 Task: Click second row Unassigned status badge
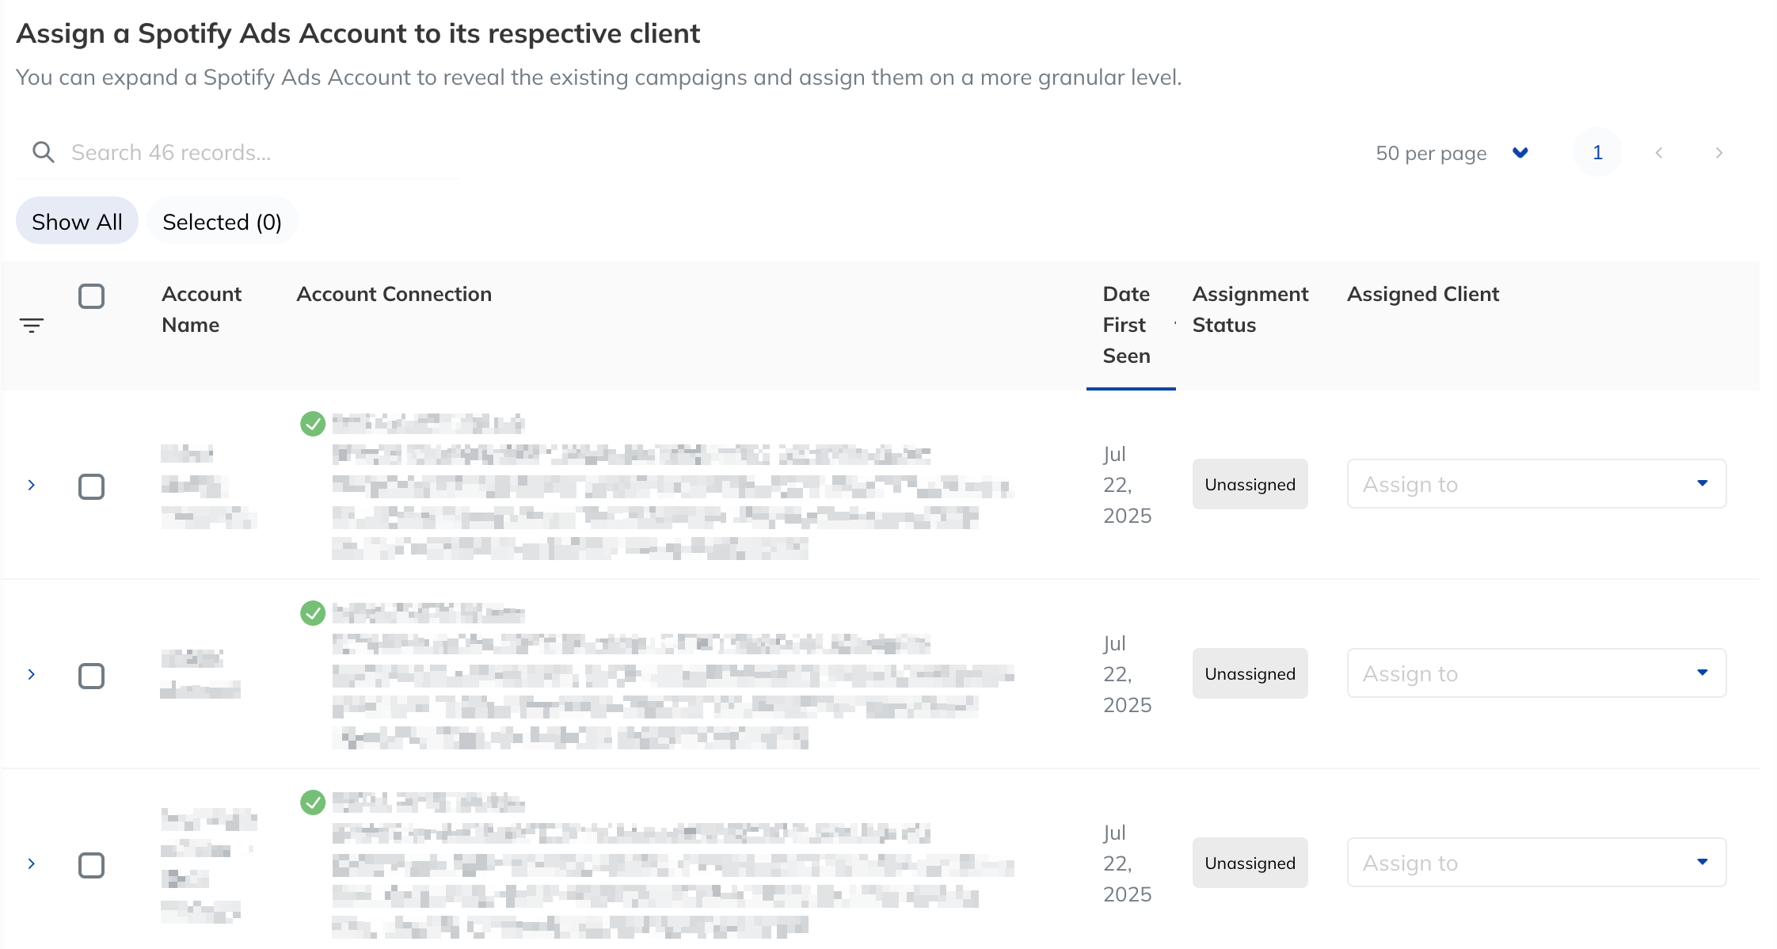[1250, 673]
